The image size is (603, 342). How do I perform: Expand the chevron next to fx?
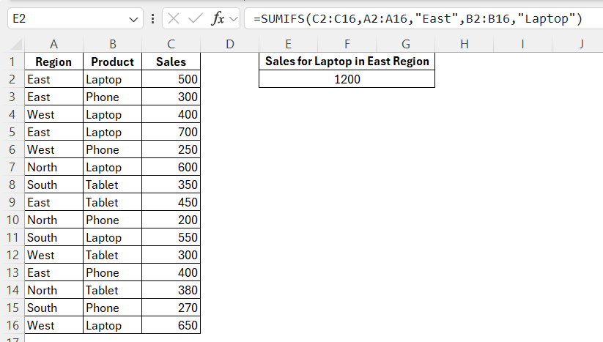pyautogui.click(x=233, y=19)
